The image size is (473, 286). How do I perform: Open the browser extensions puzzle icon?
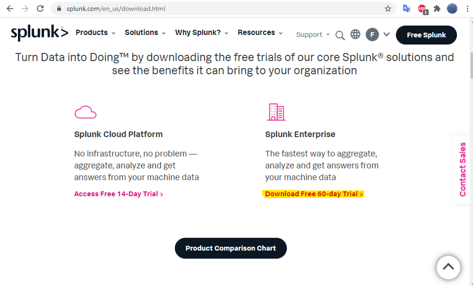437,9
